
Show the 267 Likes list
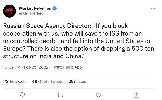click(77, 82)
